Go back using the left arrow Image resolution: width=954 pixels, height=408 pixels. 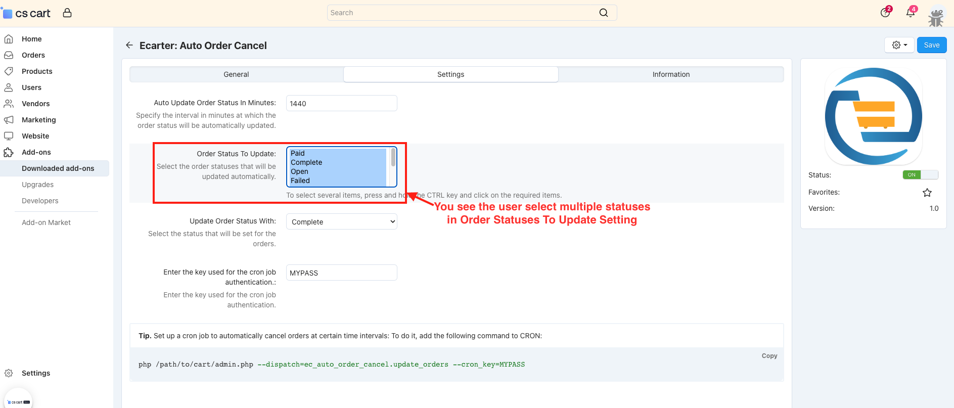click(129, 45)
